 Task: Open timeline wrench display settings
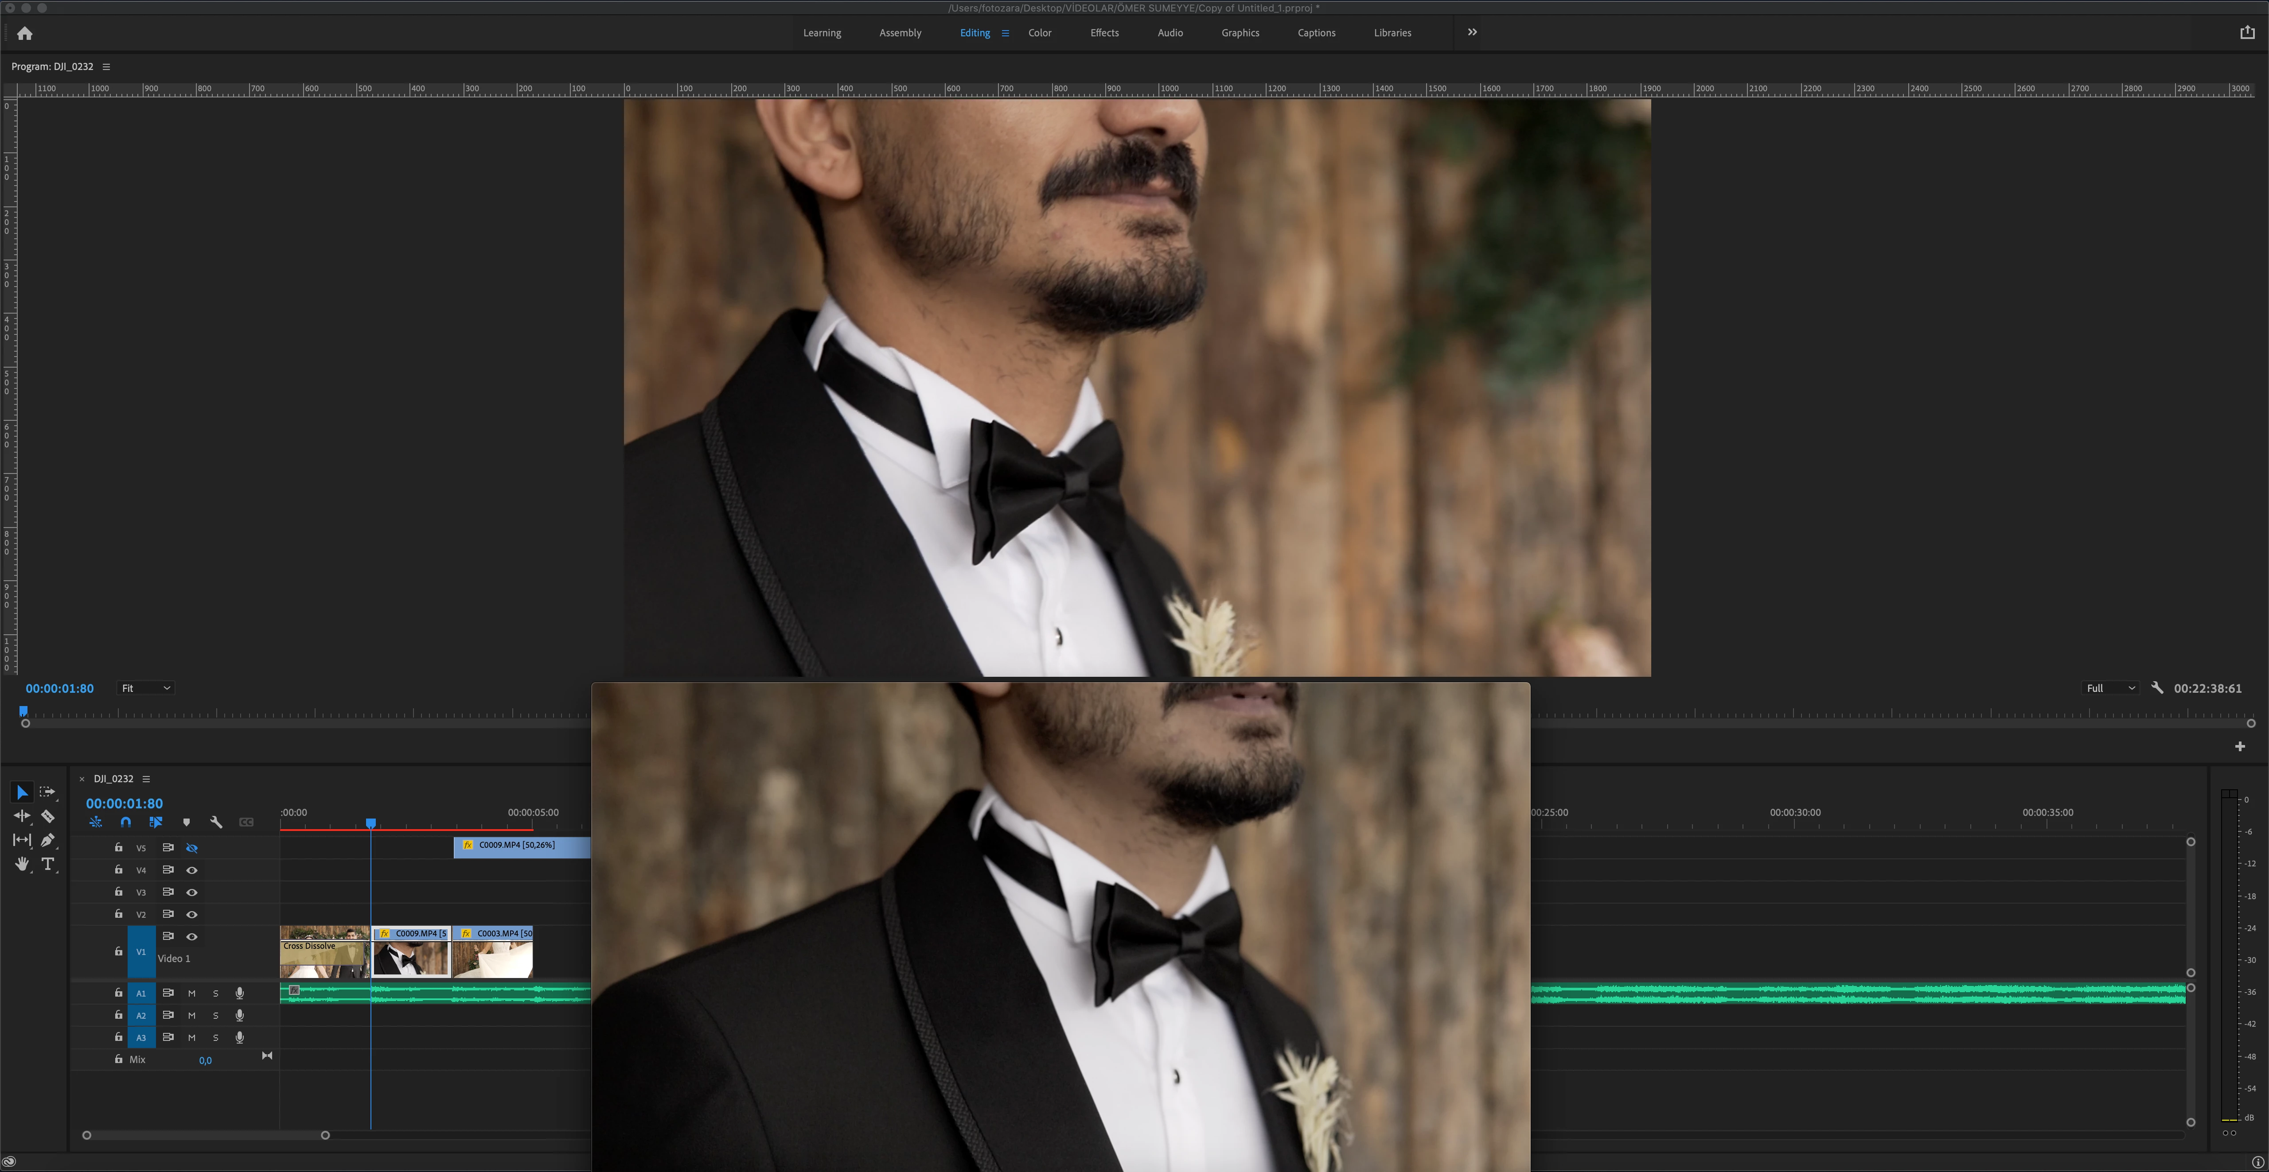pyautogui.click(x=216, y=822)
